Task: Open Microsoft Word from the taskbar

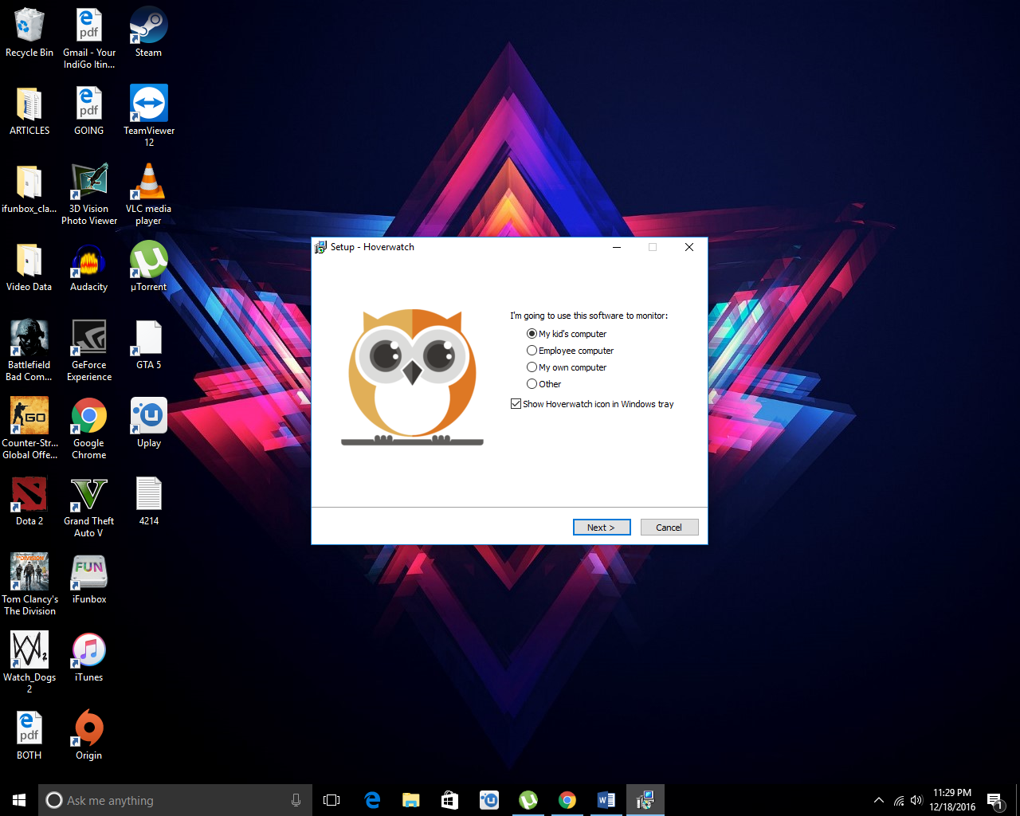Action: pyautogui.click(x=606, y=800)
